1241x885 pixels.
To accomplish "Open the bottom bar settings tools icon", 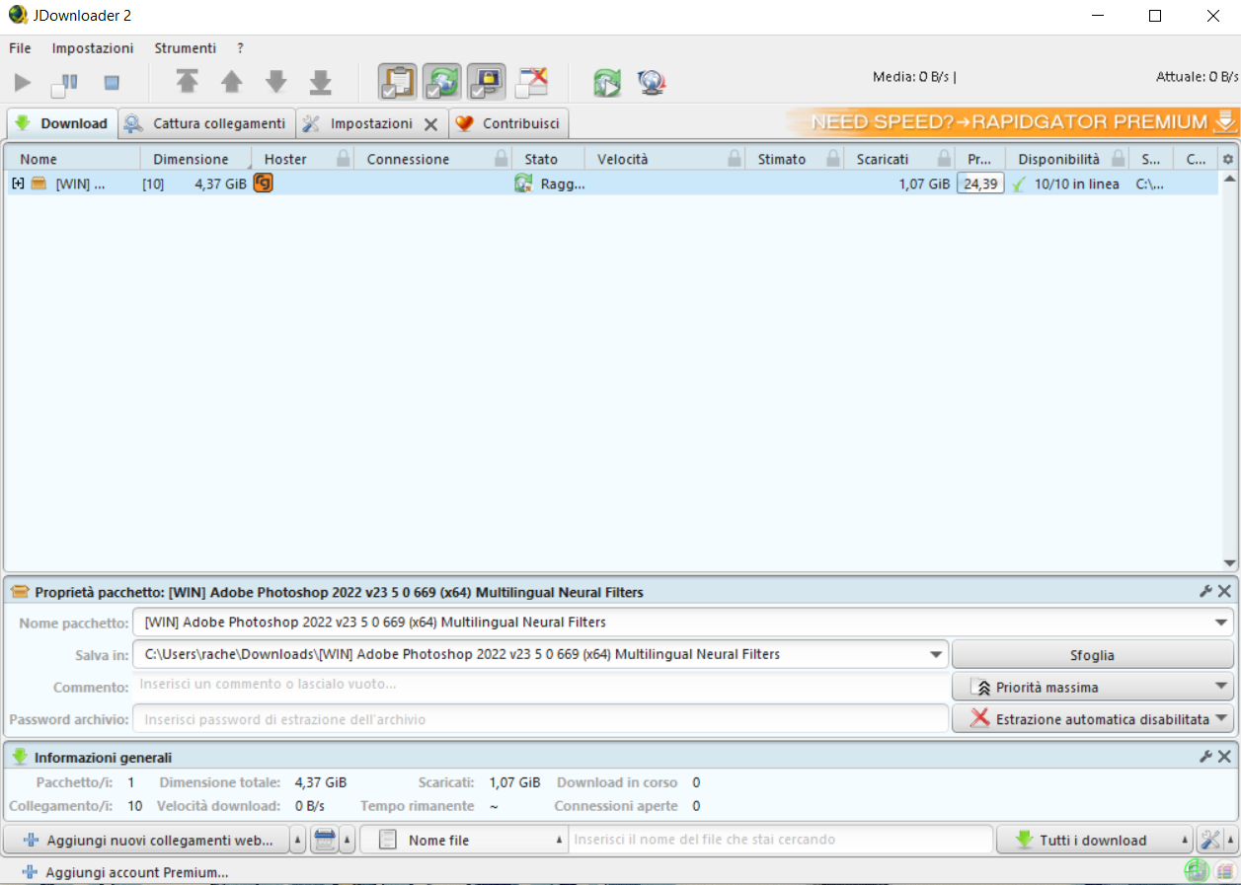I will (x=1209, y=841).
